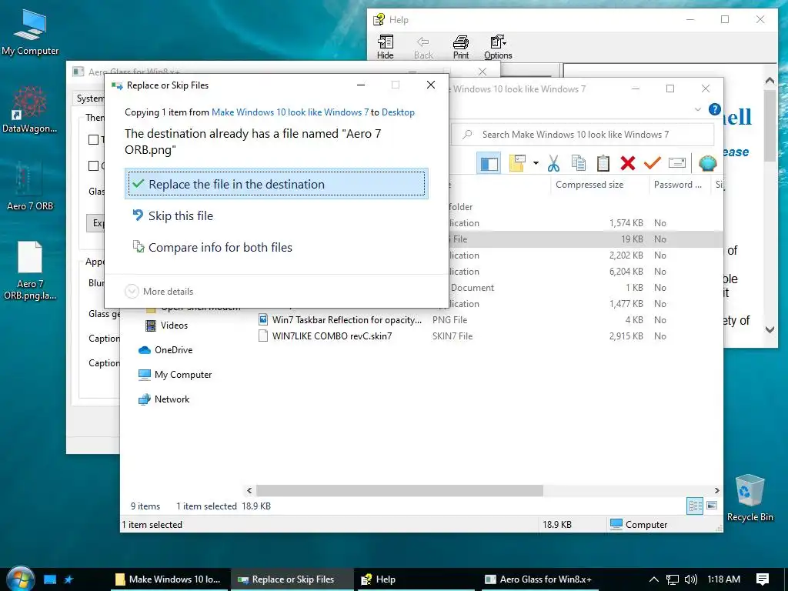This screenshot has height=591, width=788.
Task: Select the System tab in Aero Glass window
Action: (90, 98)
